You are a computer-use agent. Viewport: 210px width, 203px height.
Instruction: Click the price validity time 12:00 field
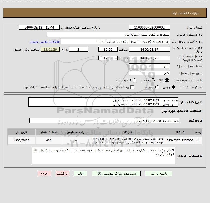[108, 58]
